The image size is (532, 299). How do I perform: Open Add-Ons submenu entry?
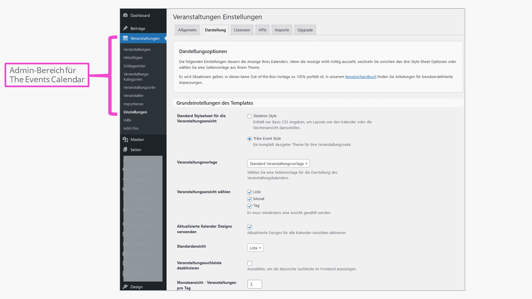point(131,128)
